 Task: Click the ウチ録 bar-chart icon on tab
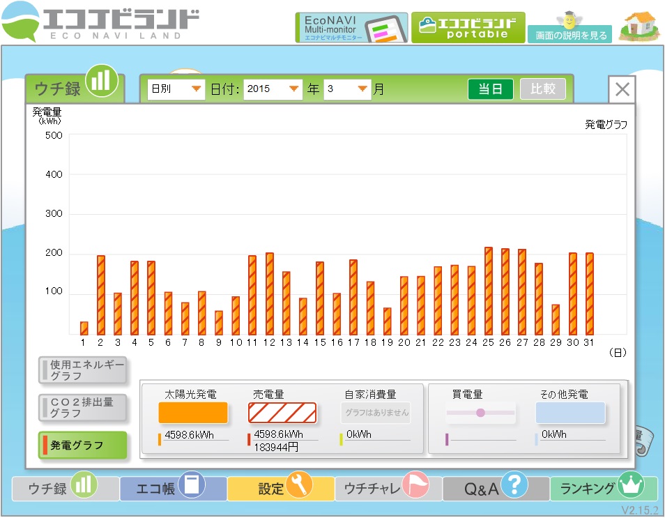point(101,80)
